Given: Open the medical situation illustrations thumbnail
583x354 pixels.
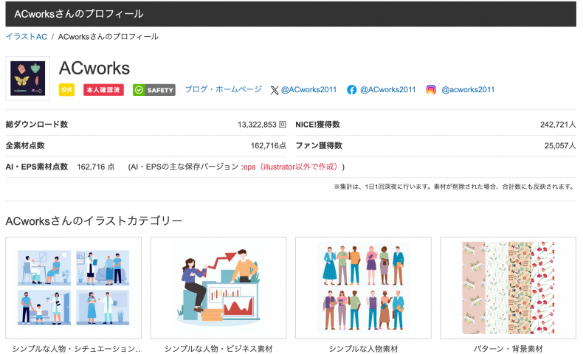Looking at the screenshot, I should coord(74,288).
